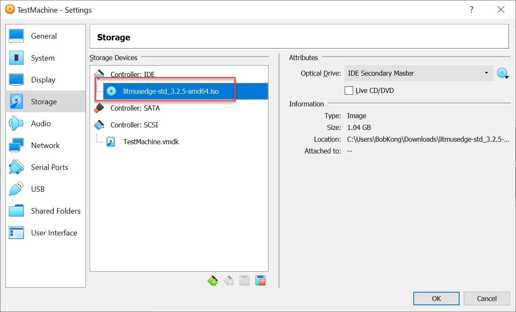Enable the Live CD/DVD checkbox
The width and height of the screenshot is (516, 312).
(349, 90)
